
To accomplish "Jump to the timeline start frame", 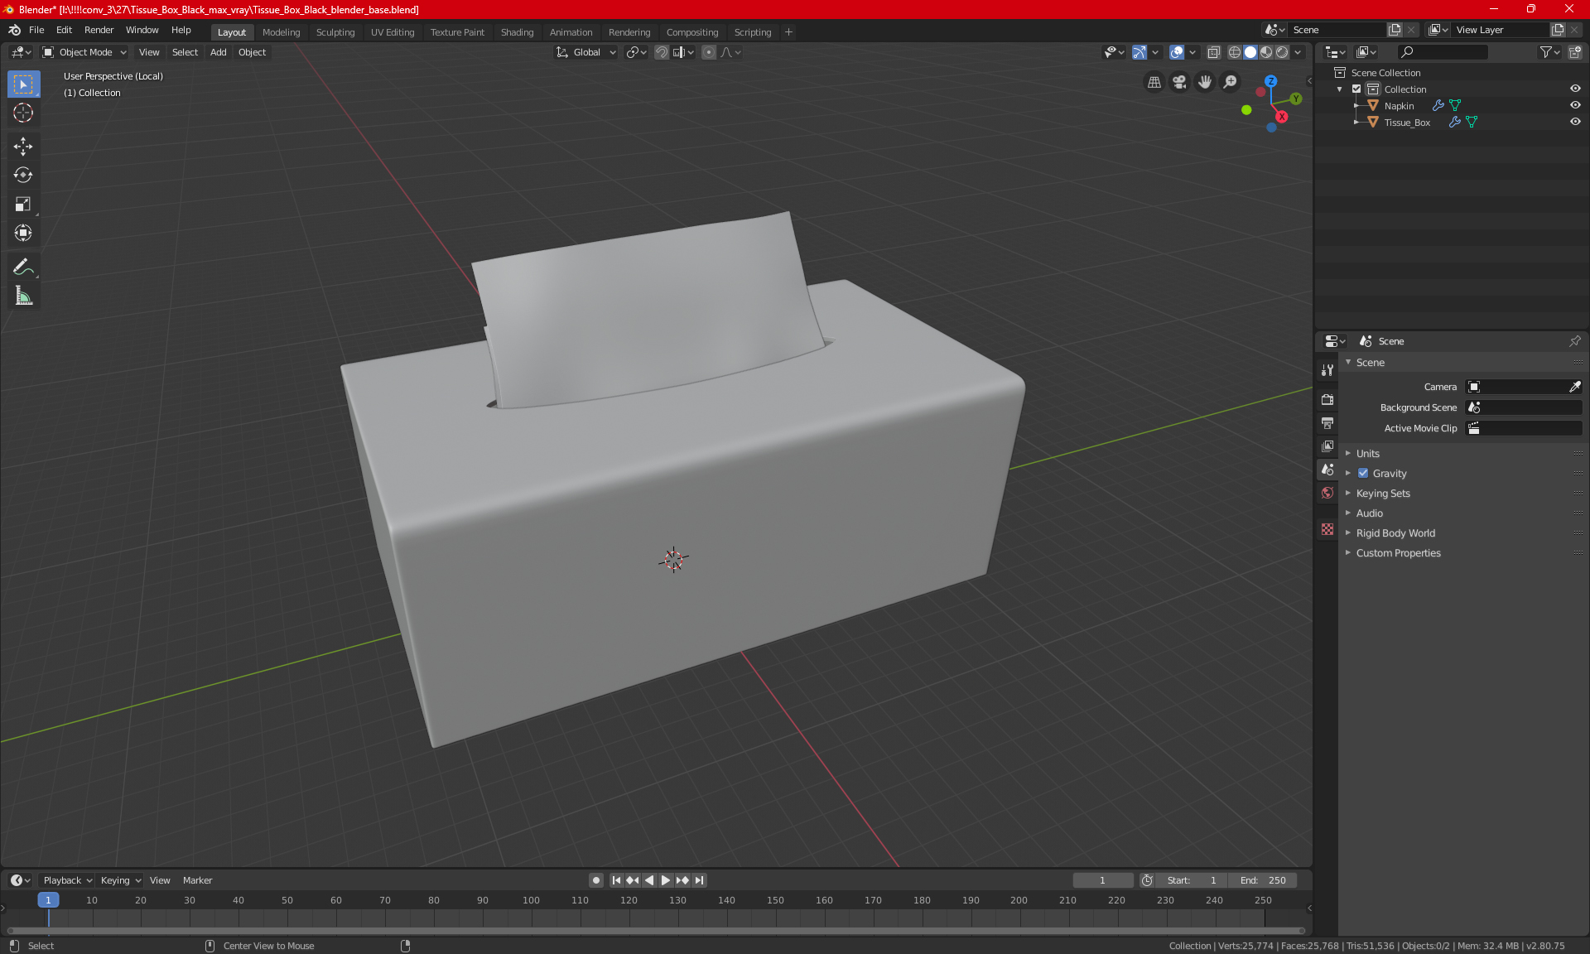I will coord(616,880).
